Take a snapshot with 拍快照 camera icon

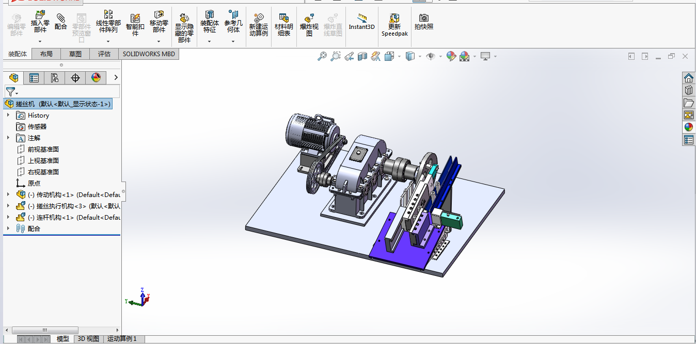[424, 22]
